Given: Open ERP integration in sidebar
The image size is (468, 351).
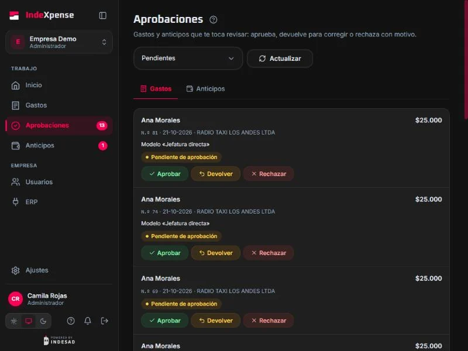Looking at the screenshot, I should coord(59,202).
